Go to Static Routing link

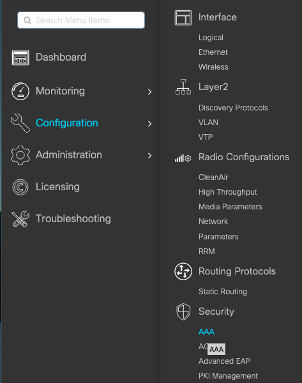(223, 292)
